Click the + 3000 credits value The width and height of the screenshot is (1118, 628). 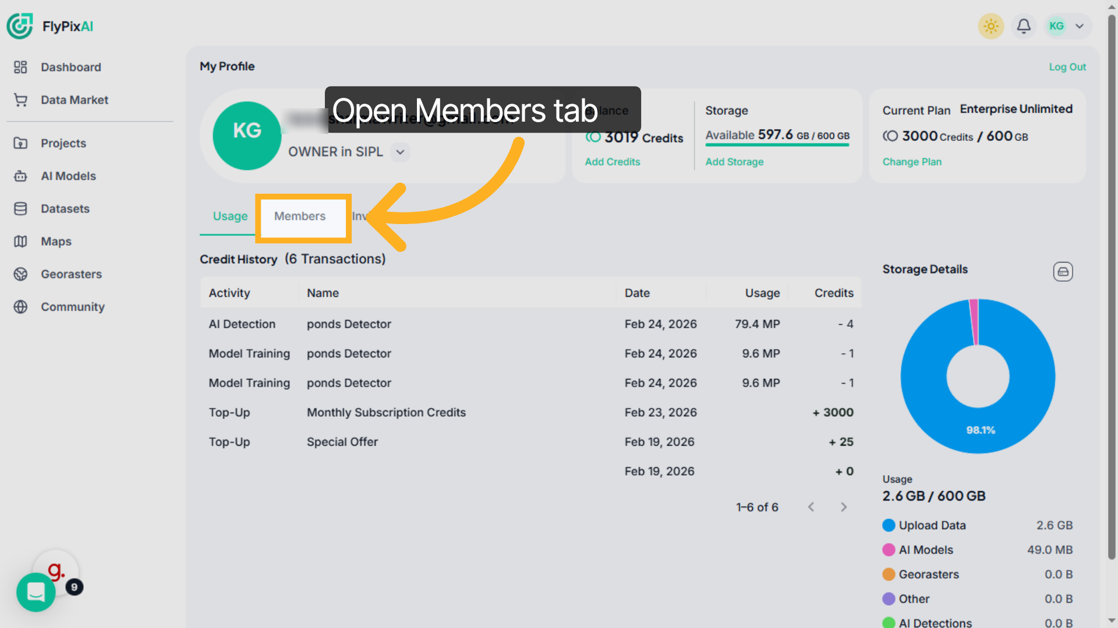coord(833,413)
